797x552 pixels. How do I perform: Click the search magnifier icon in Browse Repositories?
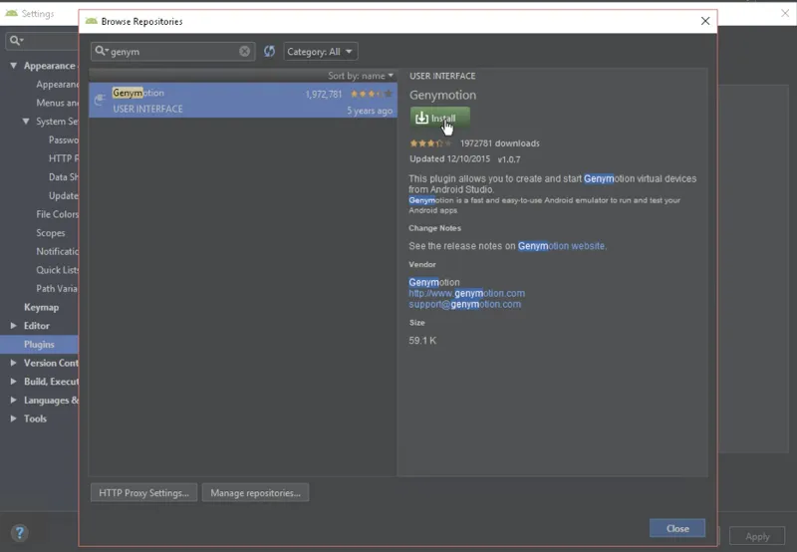pyautogui.click(x=102, y=51)
